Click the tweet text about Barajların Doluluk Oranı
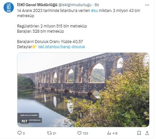156x139 pixels. coord(50,42)
